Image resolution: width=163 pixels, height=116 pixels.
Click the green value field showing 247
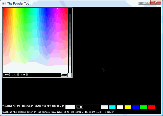click(x=14, y=74)
